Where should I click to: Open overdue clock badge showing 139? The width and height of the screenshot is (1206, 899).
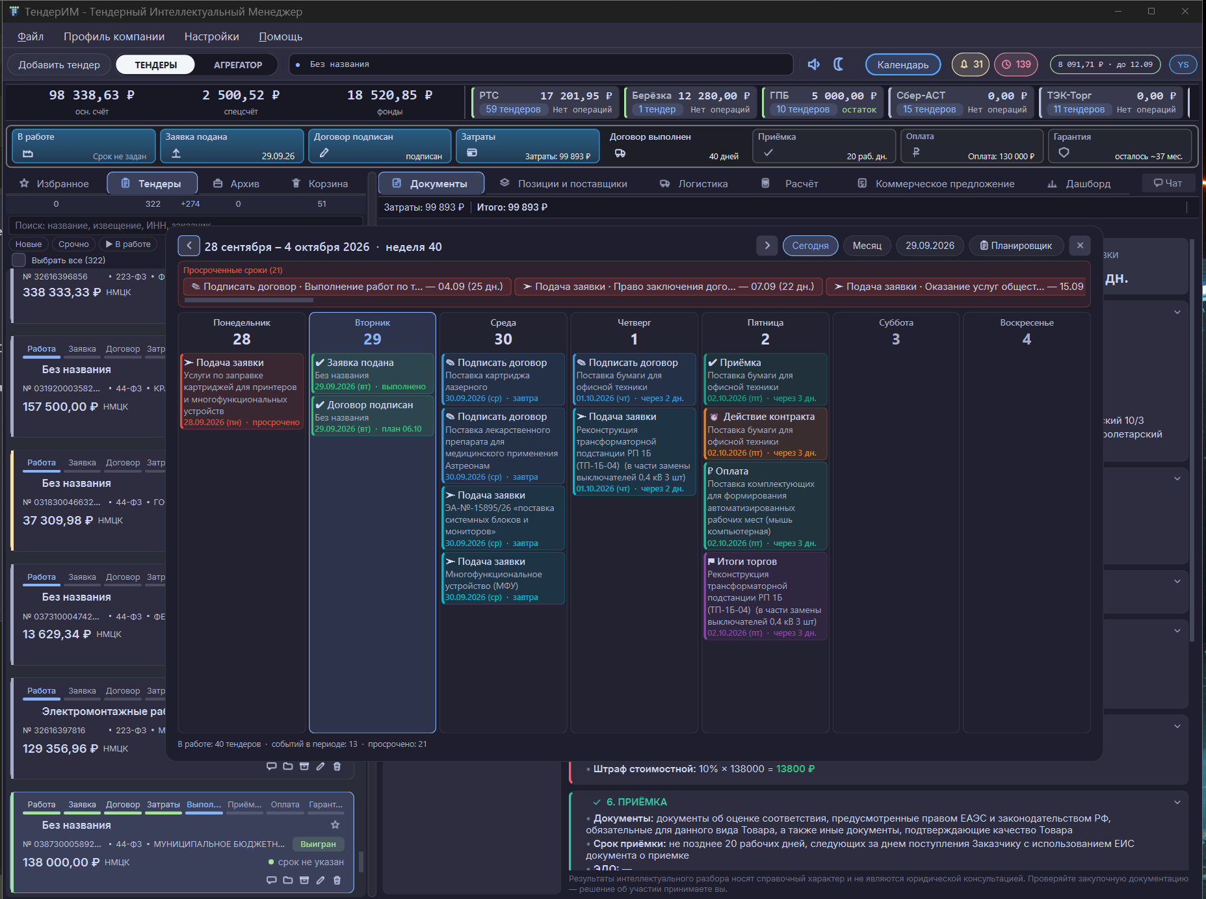click(1016, 64)
